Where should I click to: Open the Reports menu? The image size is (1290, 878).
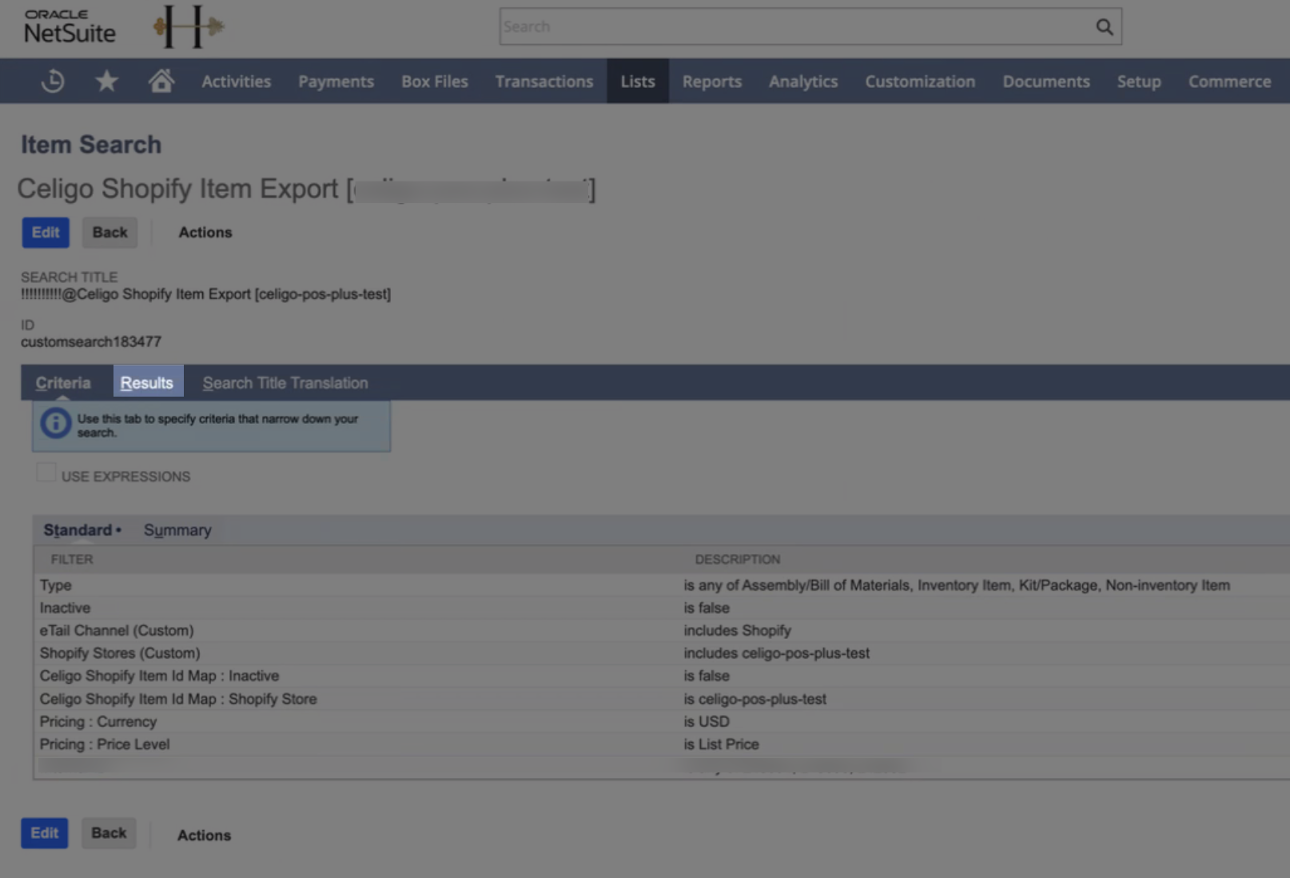tap(712, 82)
